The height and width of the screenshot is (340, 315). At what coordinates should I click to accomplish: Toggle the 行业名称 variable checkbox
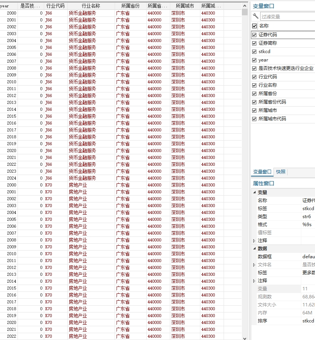254,85
